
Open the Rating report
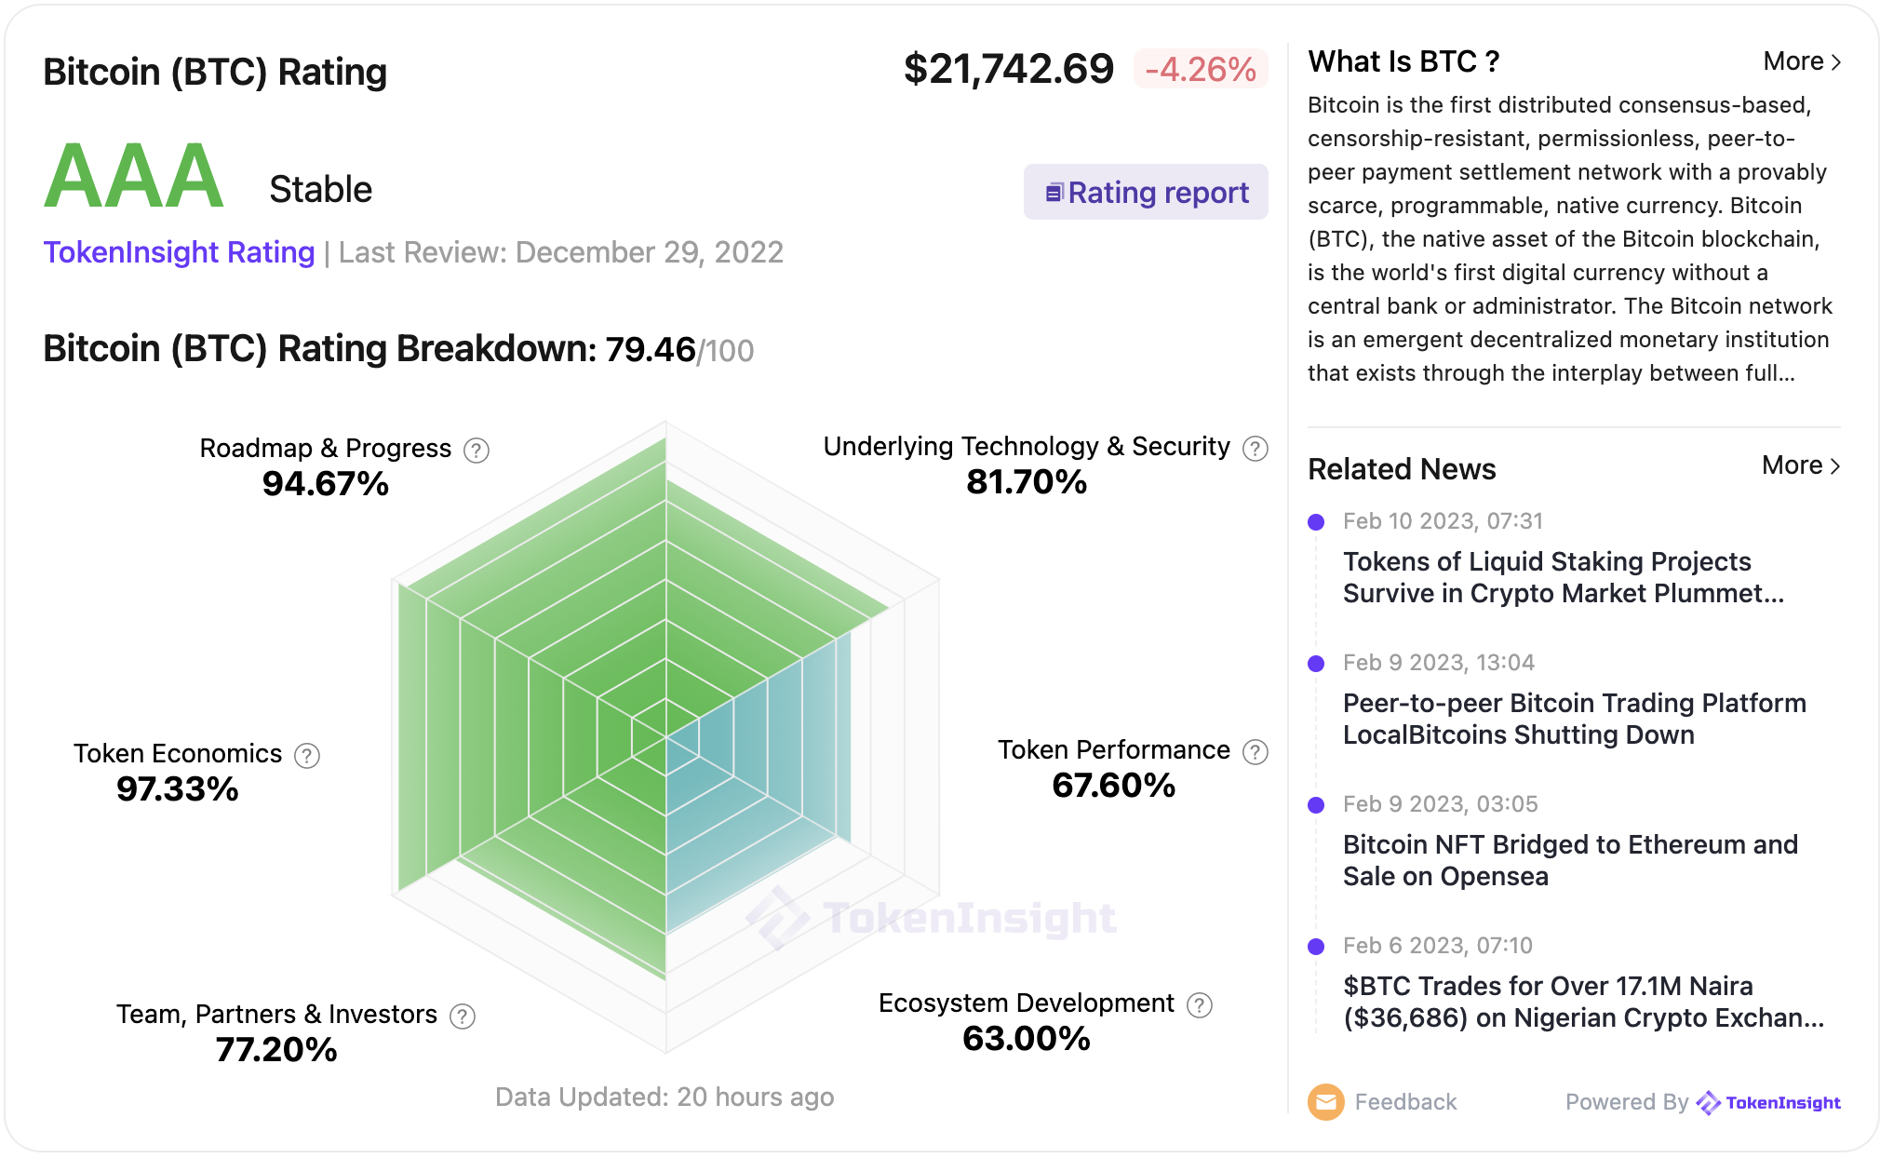(1146, 193)
